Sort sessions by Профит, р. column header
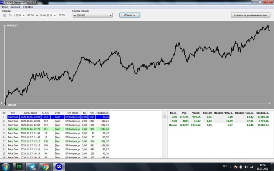Image resolution: width=274 pixels, height=171 pixels. point(103,113)
